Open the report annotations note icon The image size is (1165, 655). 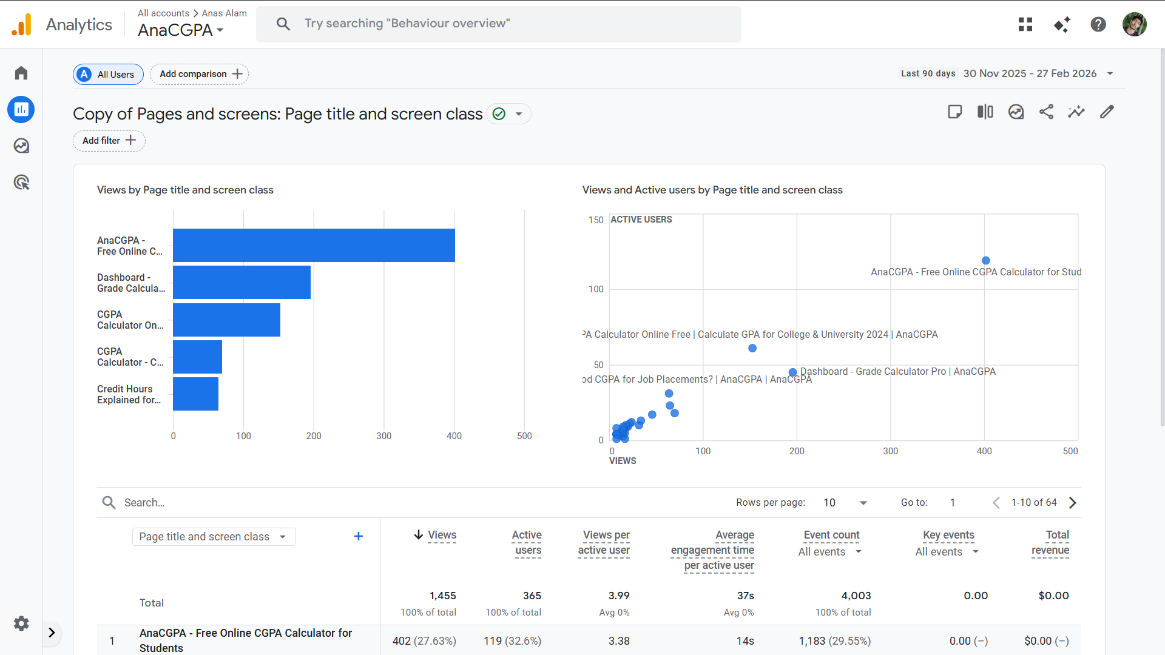pos(955,112)
